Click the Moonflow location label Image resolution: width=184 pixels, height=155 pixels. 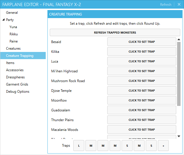point(59,100)
